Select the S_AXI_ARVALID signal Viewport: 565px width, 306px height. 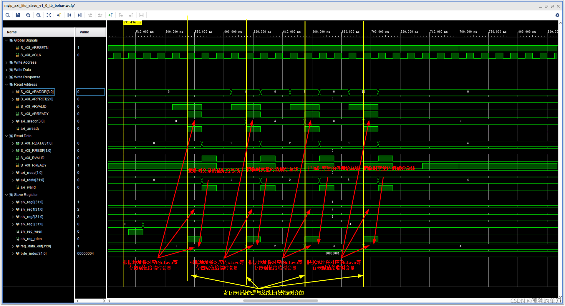click(33, 107)
